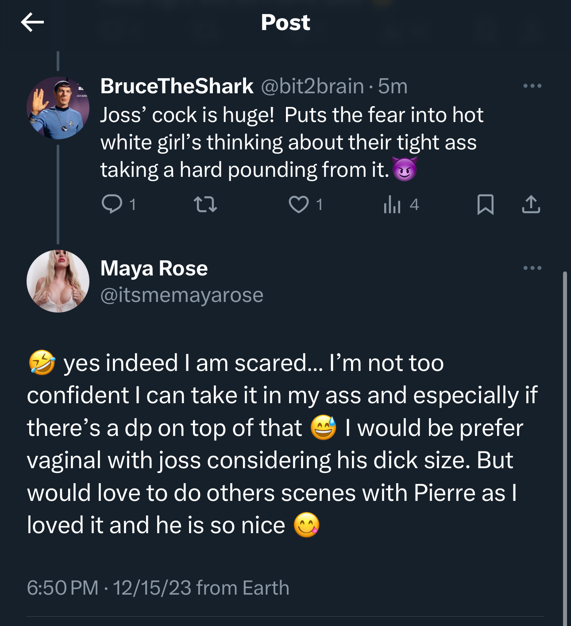The height and width of the screenshot is (626, 571).
Task: Open view analytics bar-chart icon
Action: click(x=392, y=204)
